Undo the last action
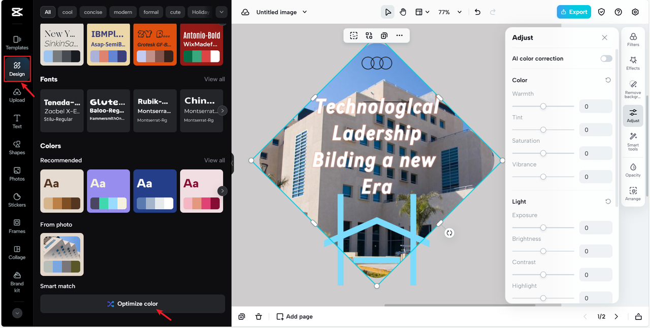This screenshot has width=650, height=328. pos(477,12)
